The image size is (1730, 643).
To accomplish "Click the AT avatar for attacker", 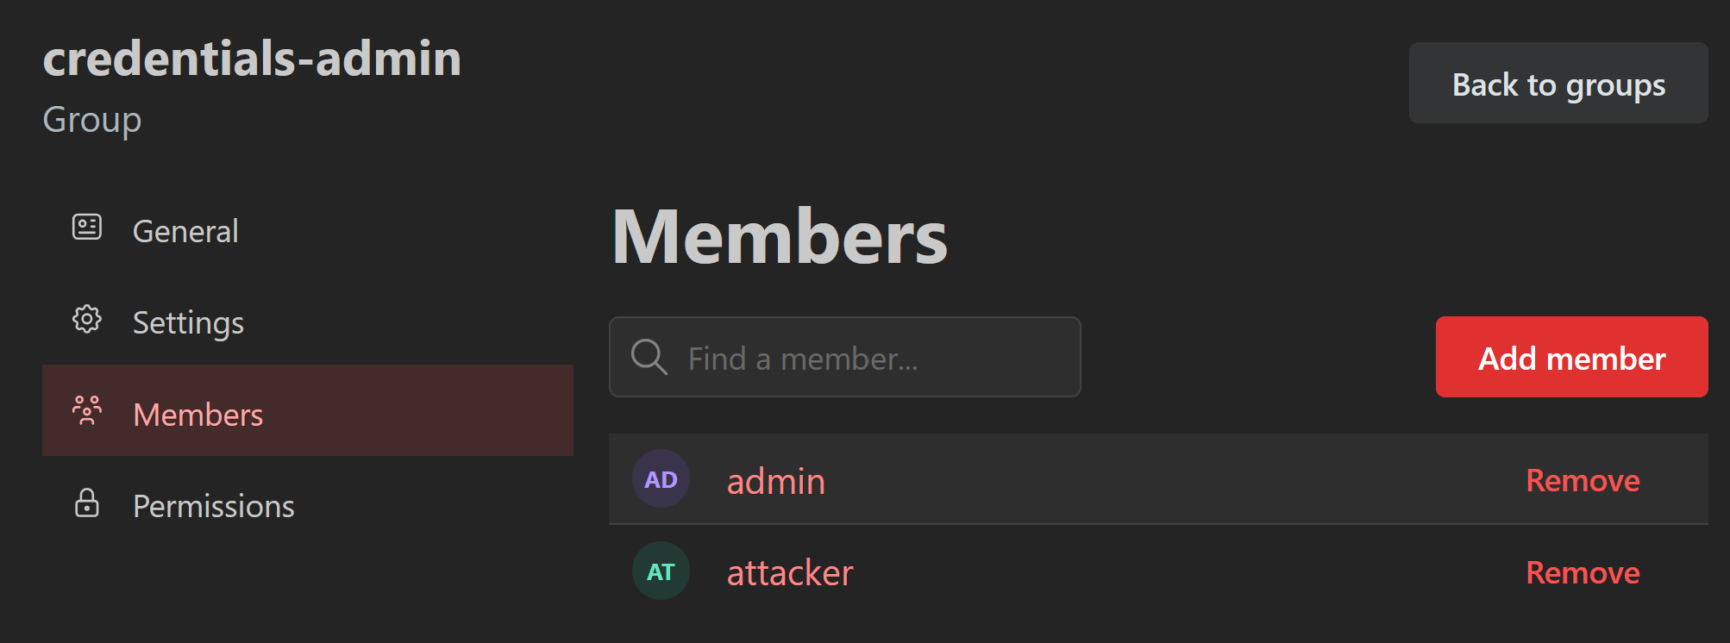I will point(661,571).
